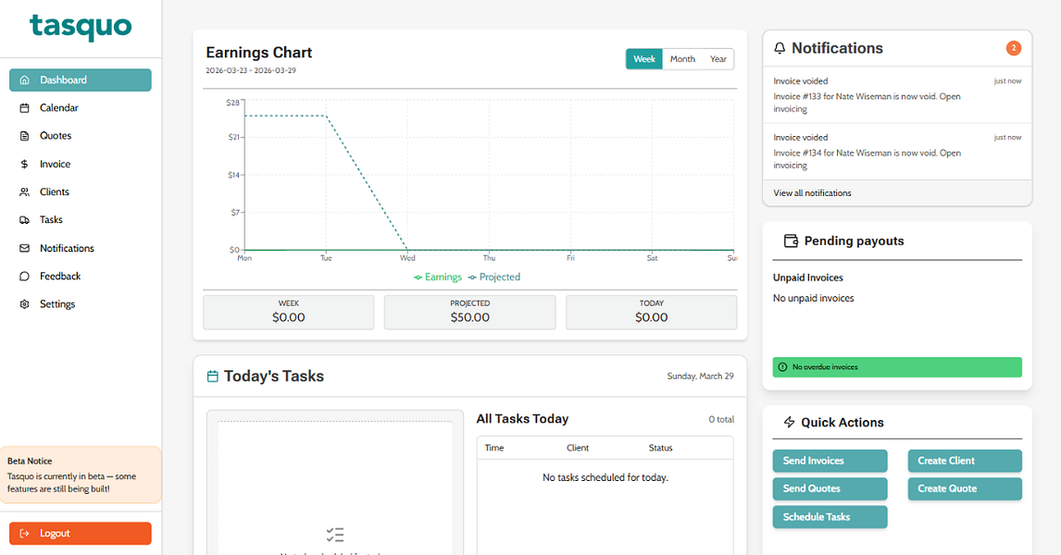Select the Week chart range
Screen dimensions: 1061x555
pyautogui.click(x=644, y=59)
